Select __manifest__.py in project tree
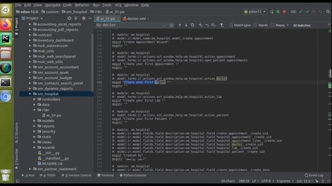The width and height of the screenshot is (332, 186). [x=53, y=158]
